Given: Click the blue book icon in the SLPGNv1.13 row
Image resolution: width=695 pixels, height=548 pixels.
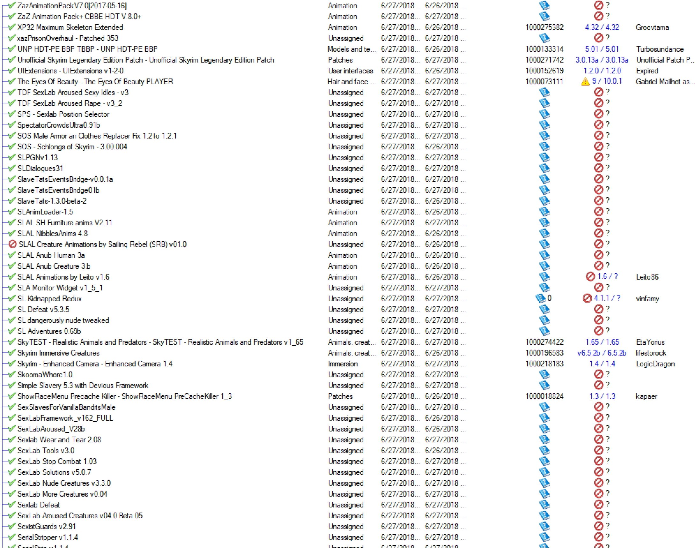Looking at the screenshot, I should [x=544, y=158].
